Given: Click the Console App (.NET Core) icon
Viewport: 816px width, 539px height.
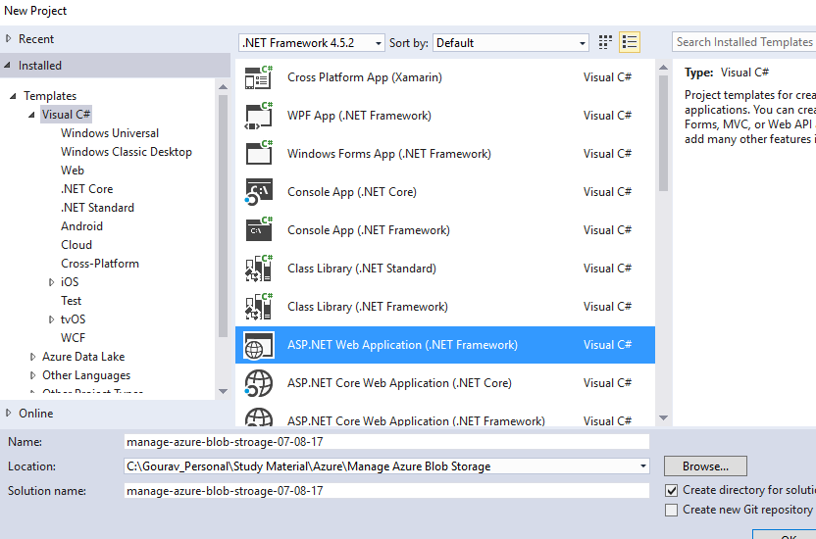Looking at the screenshot, I should [259, 192].
